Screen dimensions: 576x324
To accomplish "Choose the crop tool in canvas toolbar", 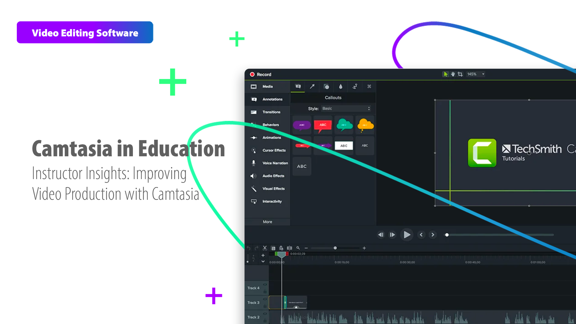I will tap(460, 74).
